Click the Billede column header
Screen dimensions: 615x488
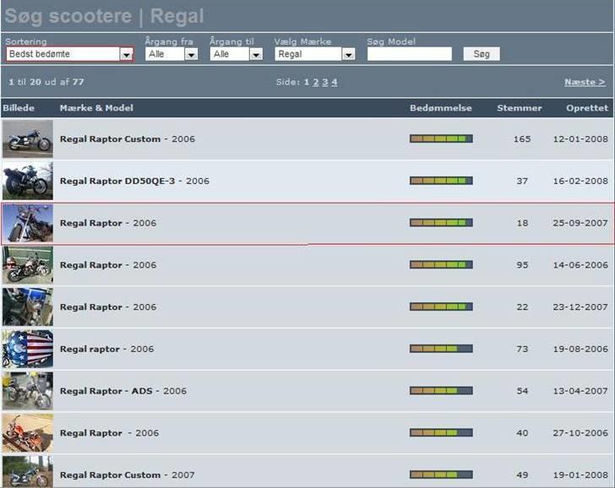pos(19,108)
